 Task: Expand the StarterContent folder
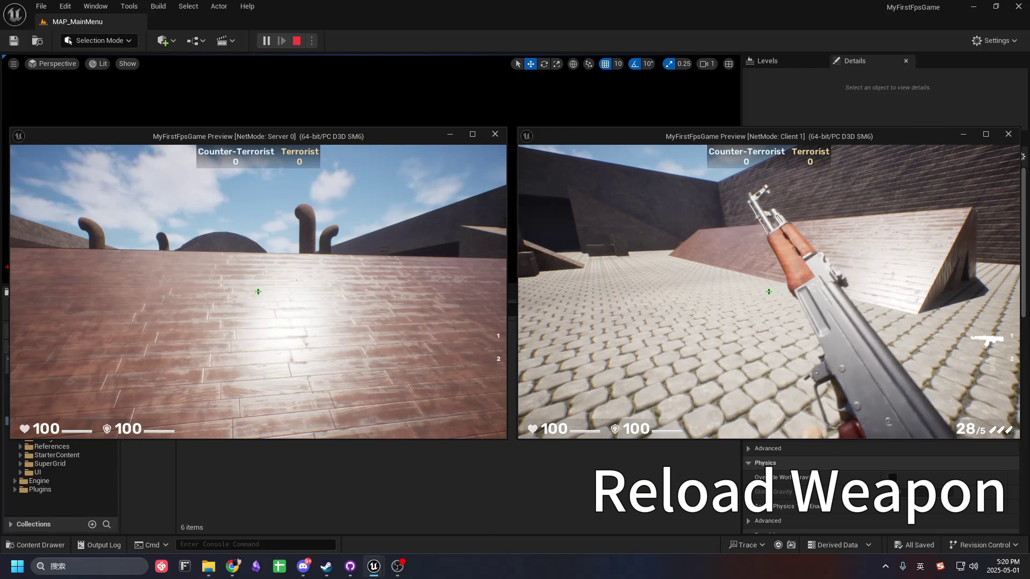[x=20, y=455]
